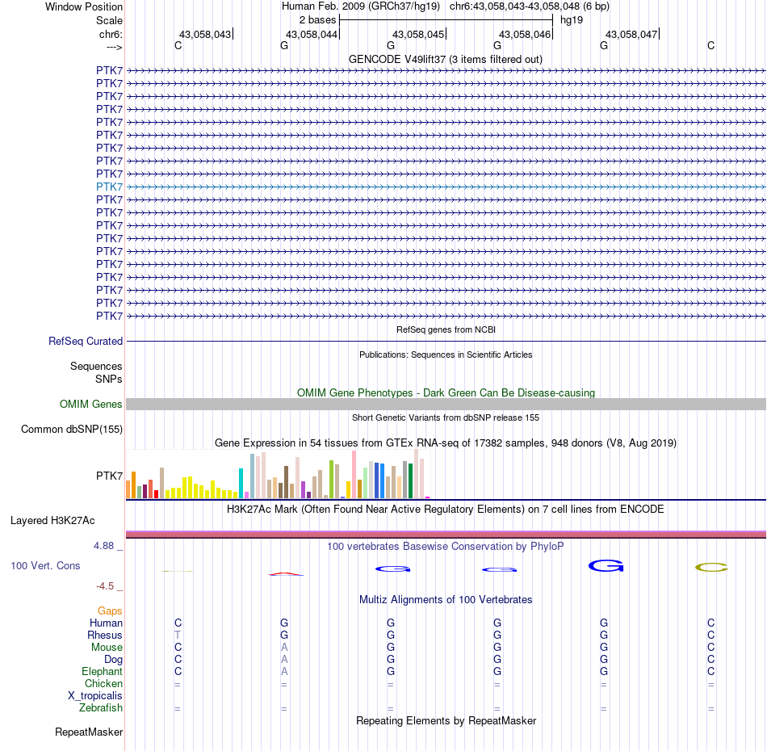Viewport: 767px width, 751px height.
Task: Click 'Multiz Alignments of 100 Vertebrates' title
Action: click(446, 600)
